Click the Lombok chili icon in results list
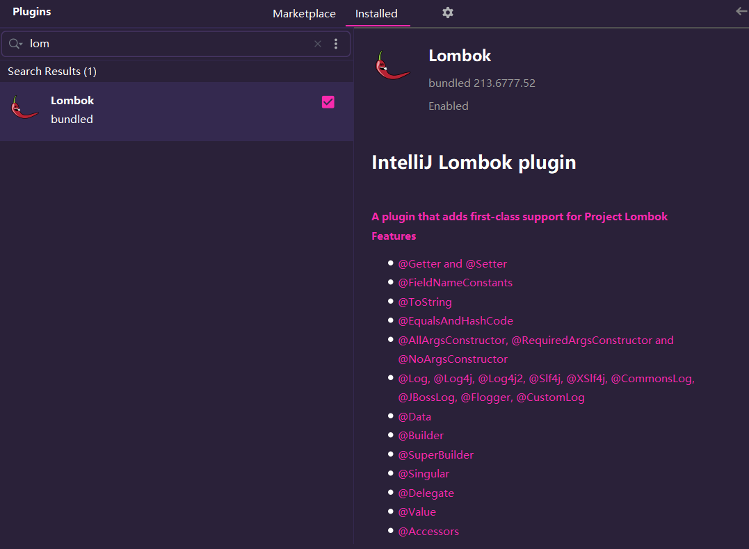The height and width of the screenshot is (549, 749). coord(25,108)
